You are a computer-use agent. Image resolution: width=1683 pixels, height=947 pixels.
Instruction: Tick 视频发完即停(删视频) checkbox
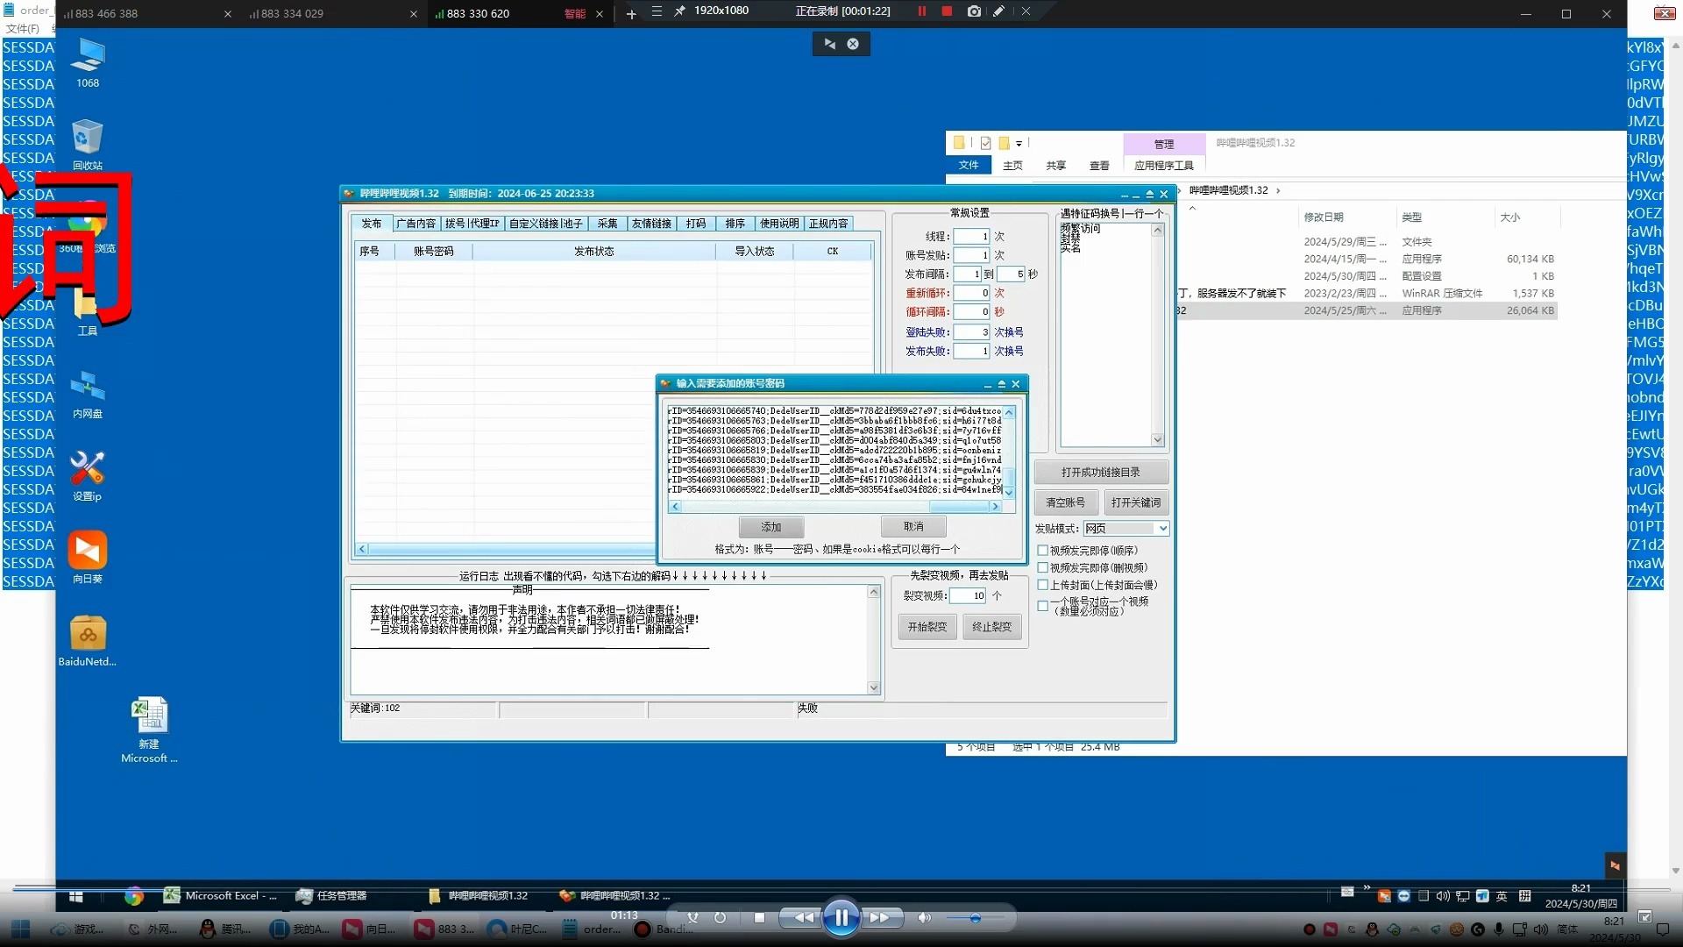1043,568
